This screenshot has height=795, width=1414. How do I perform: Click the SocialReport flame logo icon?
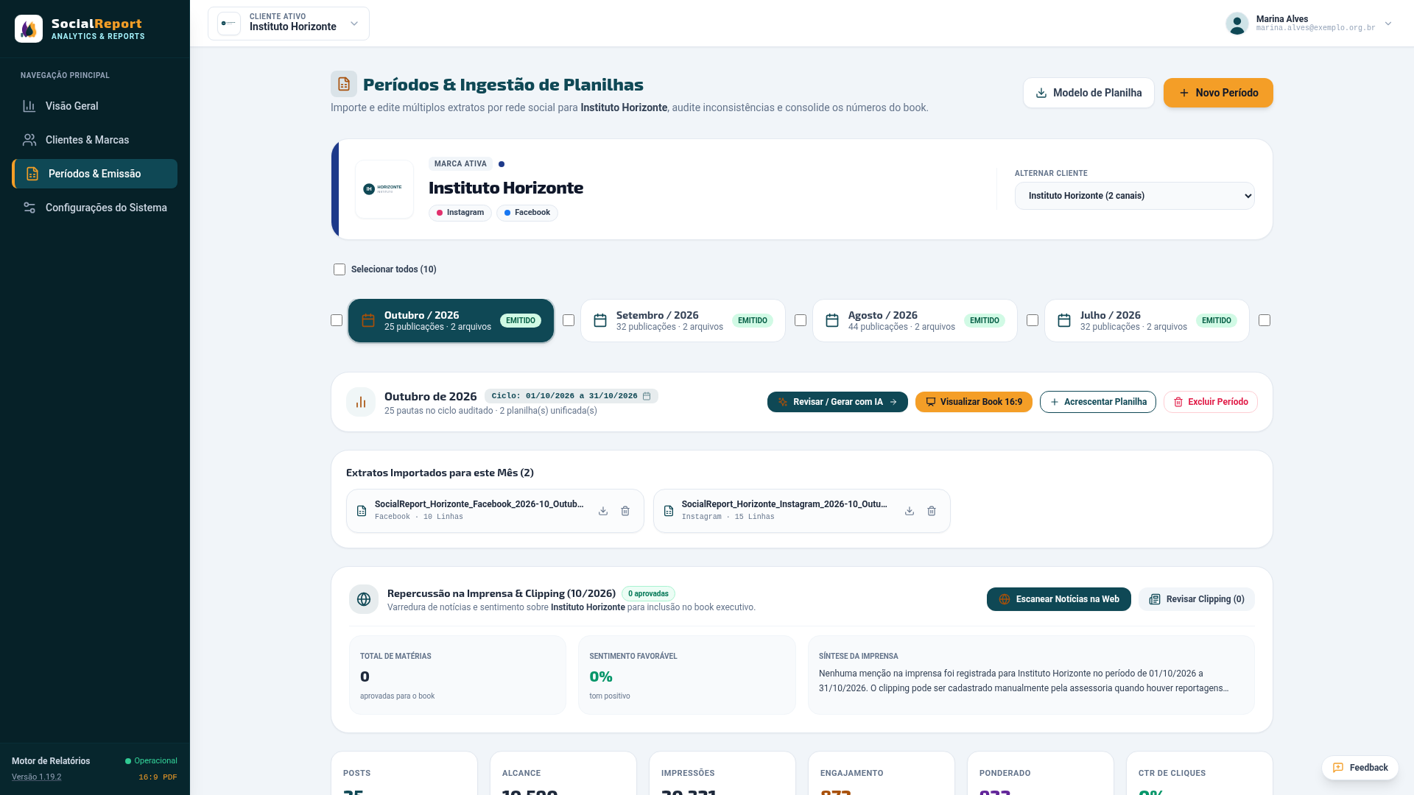(29, 29)
